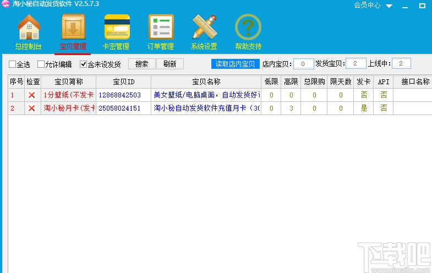Click the 发货宝贝 count field
Screen dimensions: 432x273
(356, 64)
